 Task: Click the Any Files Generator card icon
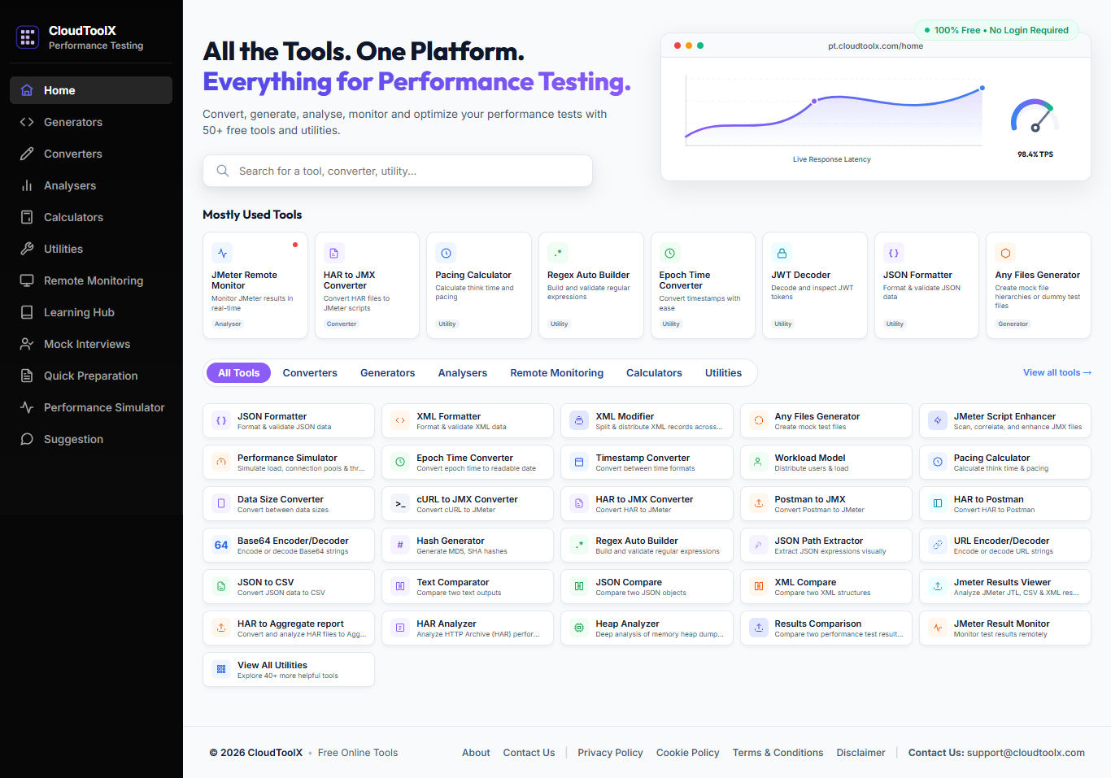(x=1005, y=253)
